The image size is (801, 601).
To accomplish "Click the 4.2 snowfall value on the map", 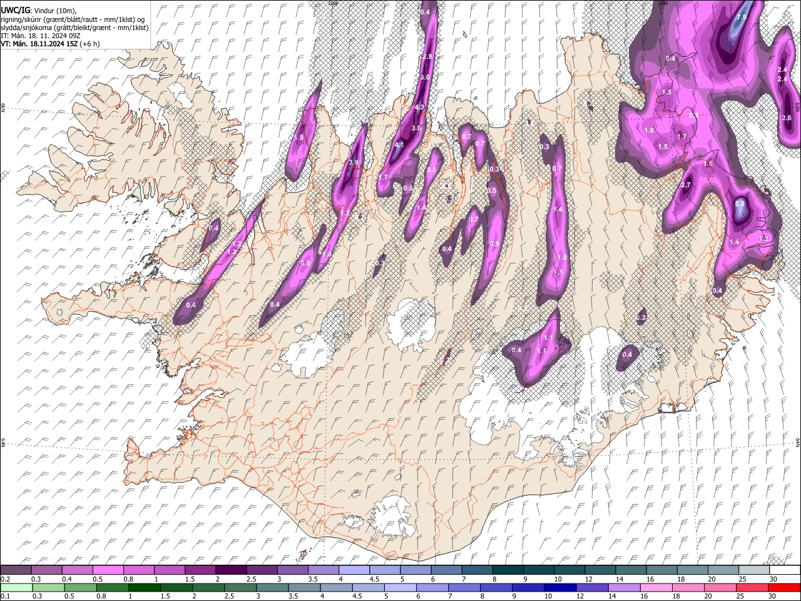I will 420,108.
